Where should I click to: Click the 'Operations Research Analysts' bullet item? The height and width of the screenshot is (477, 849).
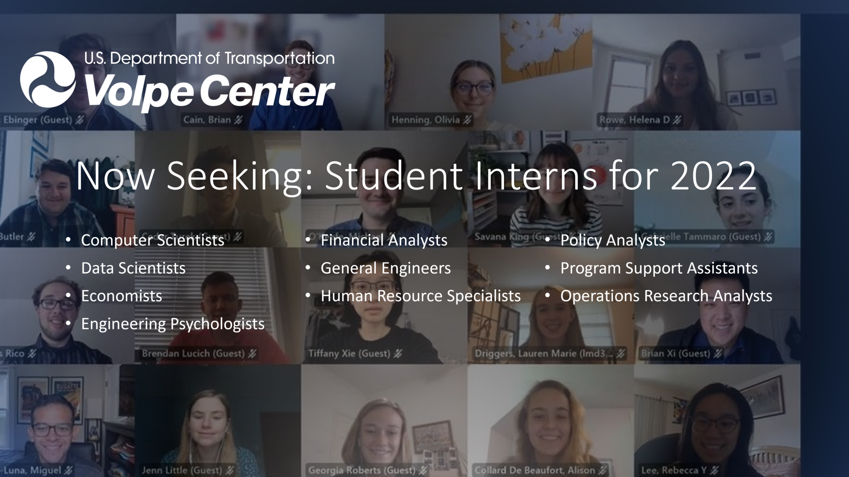tap(666, 296)
